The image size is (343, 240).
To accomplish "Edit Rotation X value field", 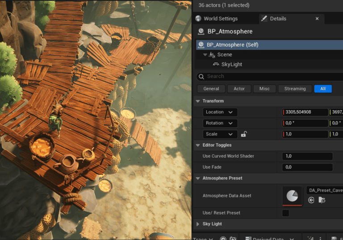I will click(305, 123).
